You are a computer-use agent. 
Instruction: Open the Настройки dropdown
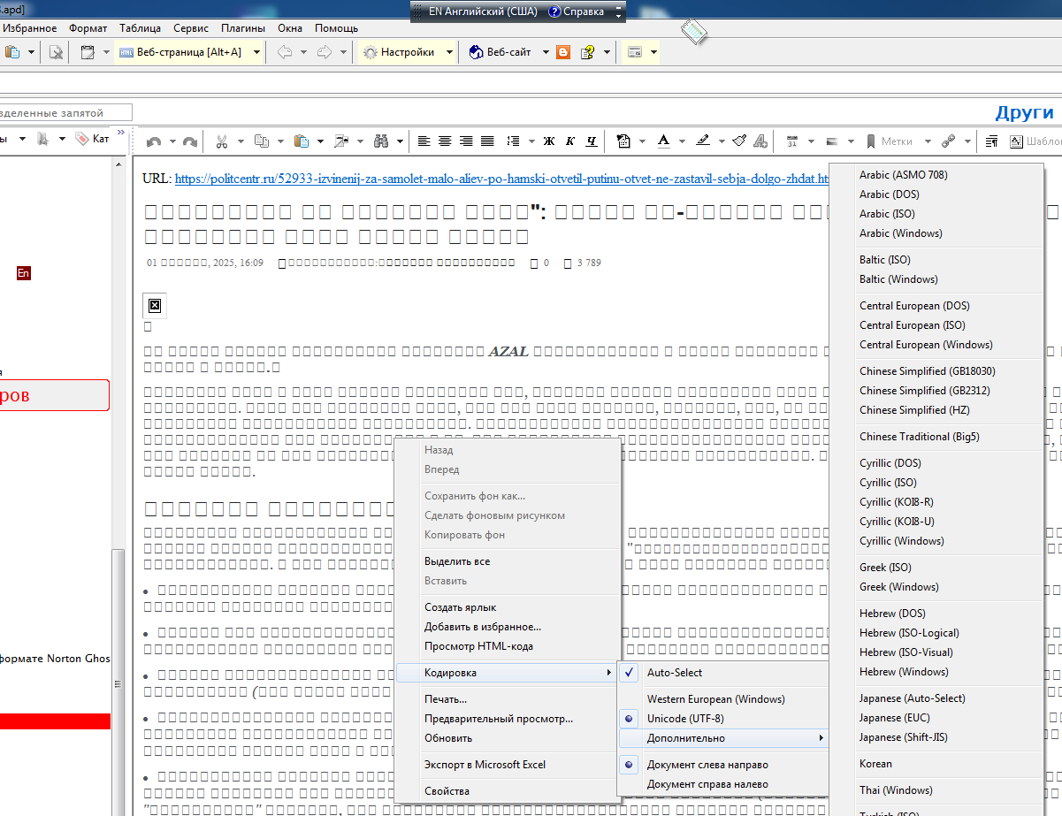click(x=449, y=52)
